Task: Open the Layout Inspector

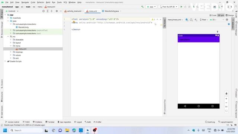Action: (226, 122)
